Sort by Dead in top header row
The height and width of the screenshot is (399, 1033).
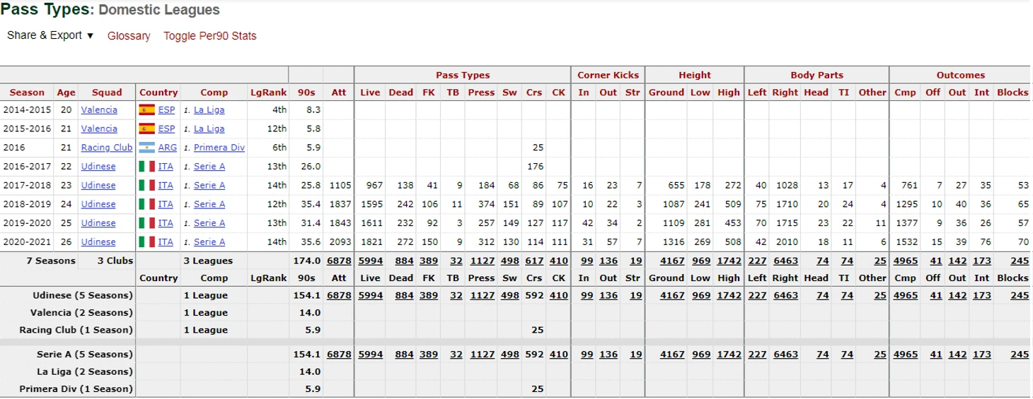tap(401, 93)
